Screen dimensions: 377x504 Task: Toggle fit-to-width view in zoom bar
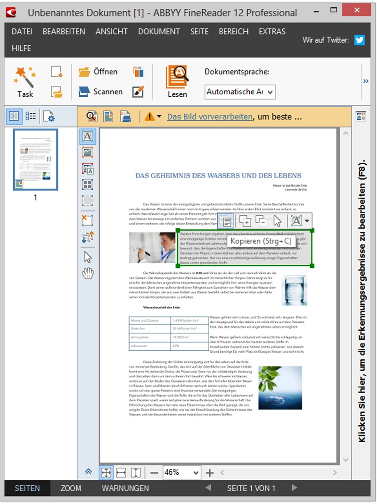tap(121, 472)
